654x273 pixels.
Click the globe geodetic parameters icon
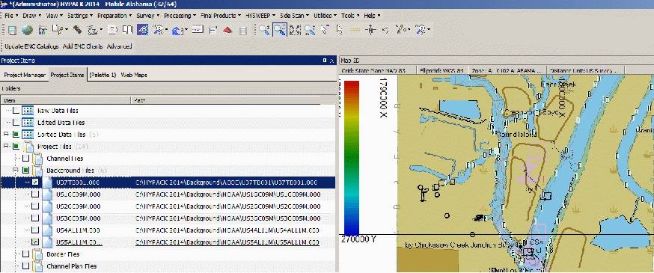[27, 30]
